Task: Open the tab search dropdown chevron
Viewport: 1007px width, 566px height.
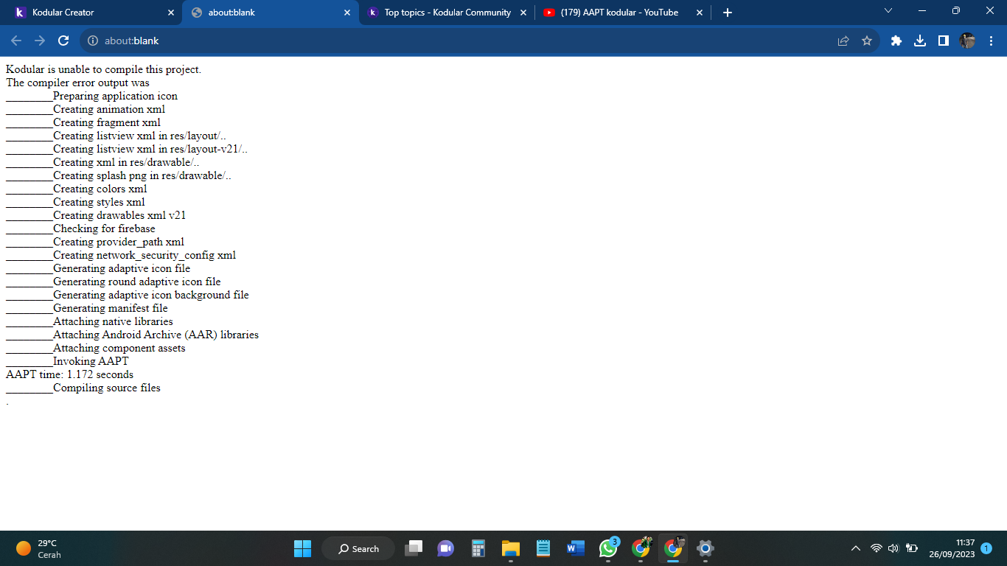Action: (888, 12)
